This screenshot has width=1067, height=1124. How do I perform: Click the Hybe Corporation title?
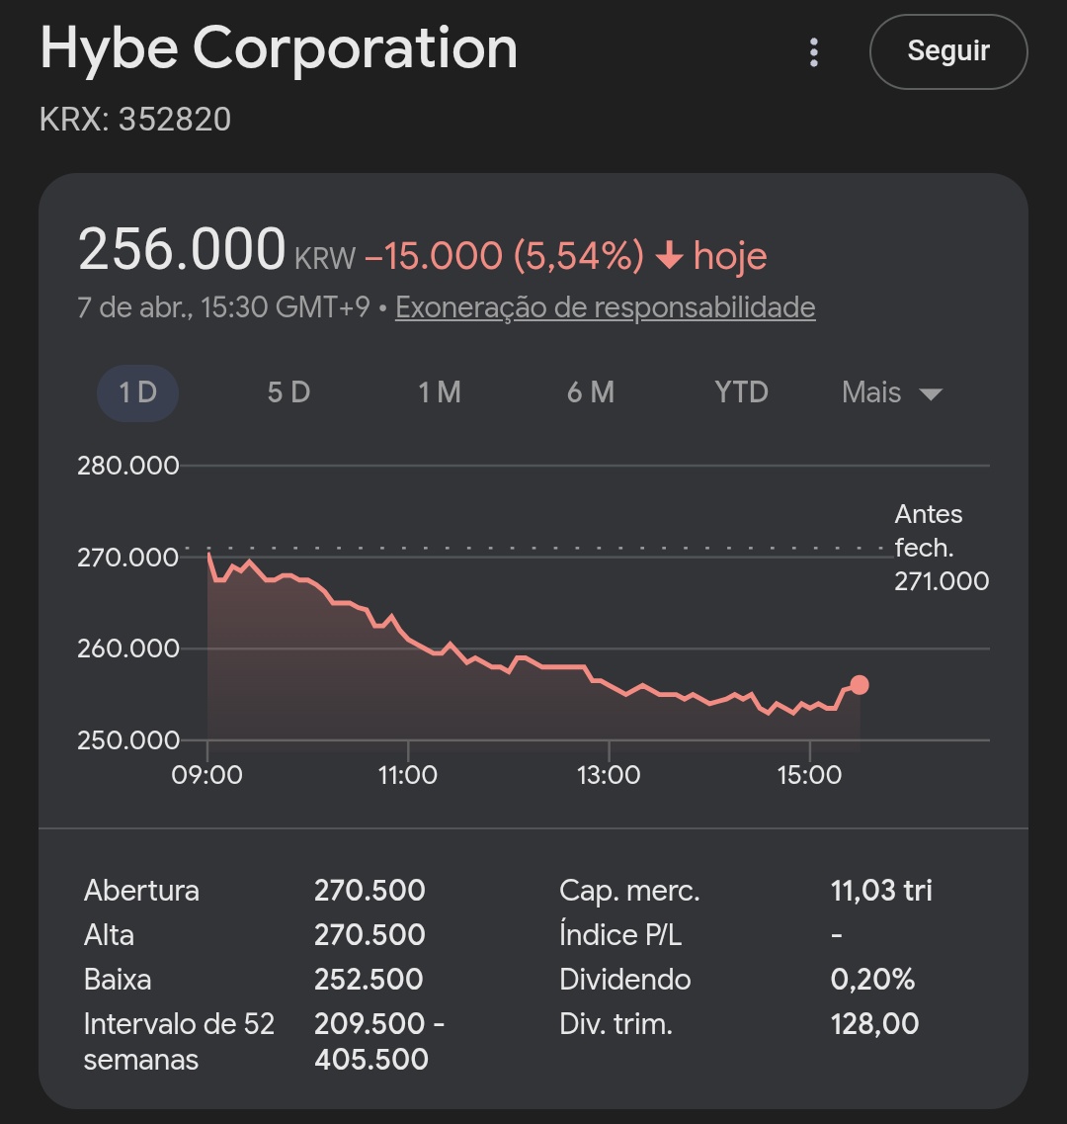click(279, 47)
